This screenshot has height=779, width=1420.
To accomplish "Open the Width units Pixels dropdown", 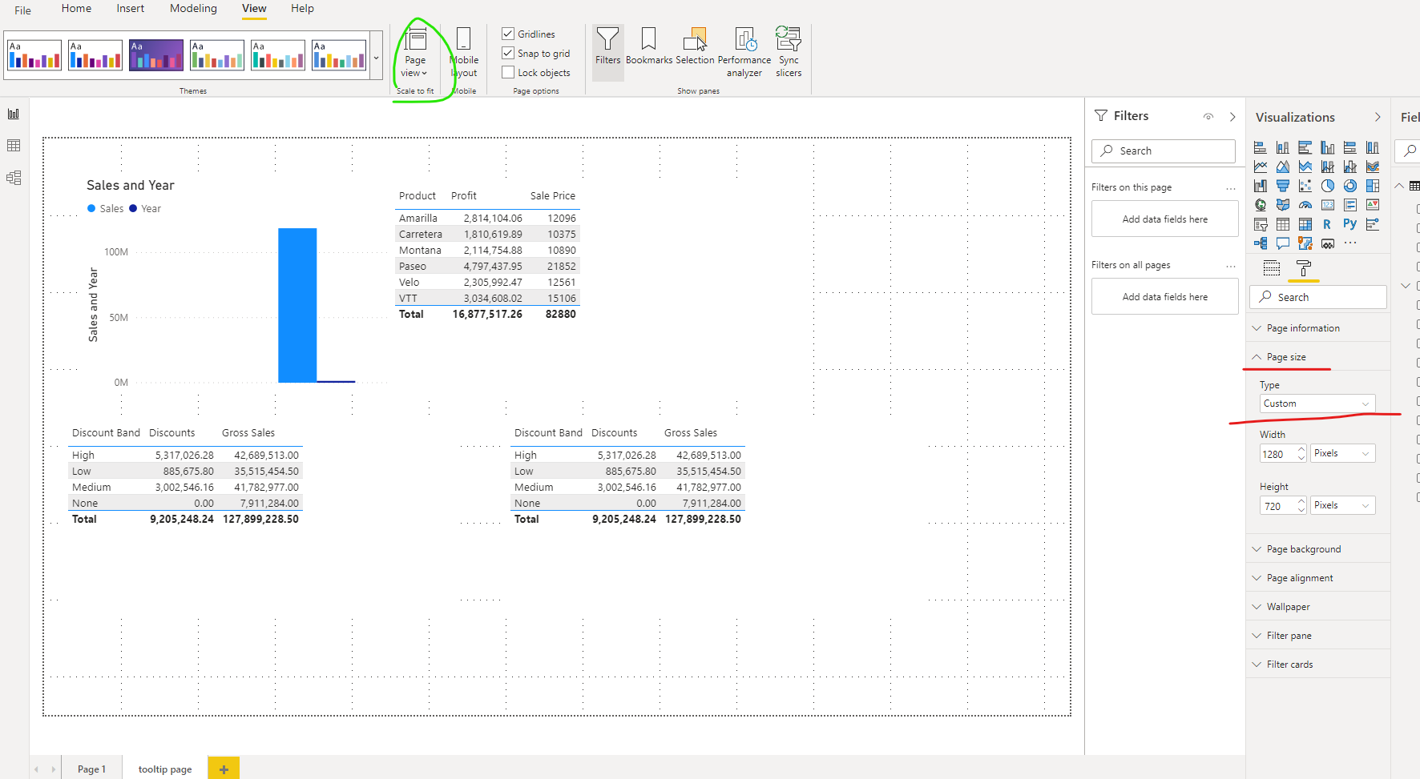I will point(1342,453).
